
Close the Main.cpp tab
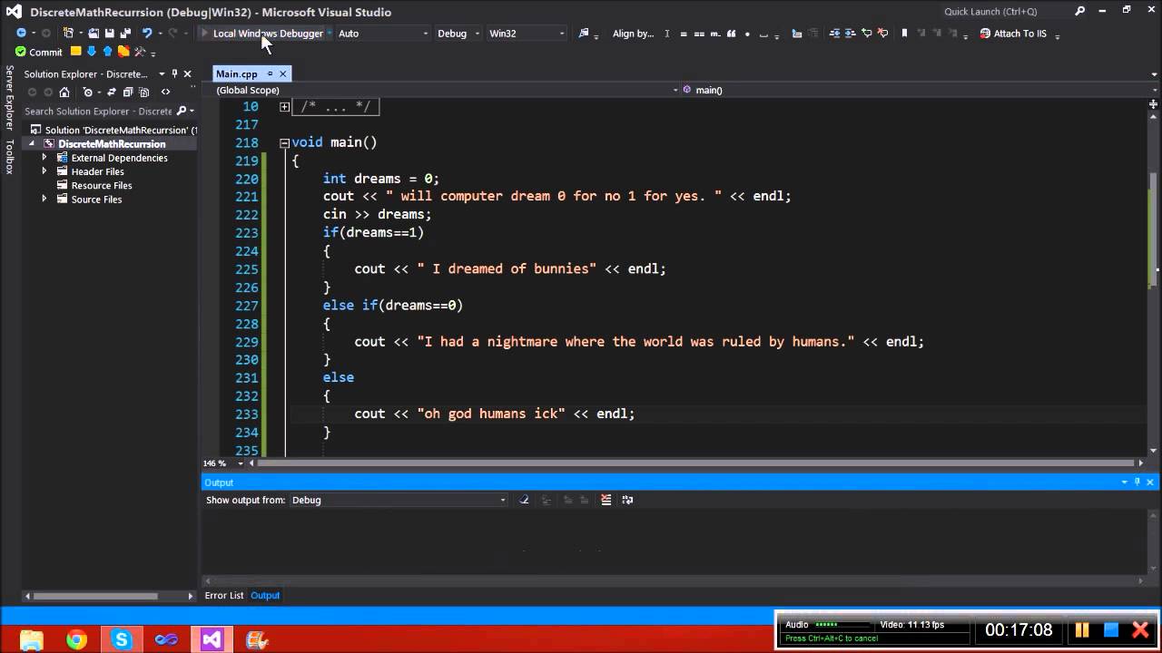282,73
